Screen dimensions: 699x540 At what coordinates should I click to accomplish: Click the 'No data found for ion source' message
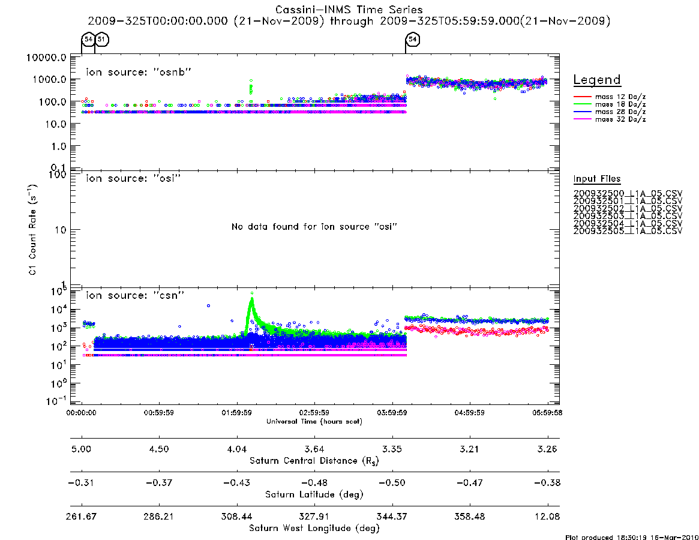[x=314, y=227]
